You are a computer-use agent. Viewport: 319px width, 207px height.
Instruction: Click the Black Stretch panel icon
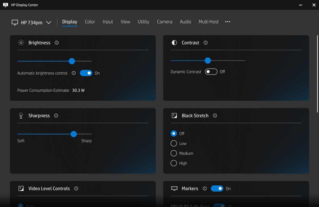pos(174,116)
